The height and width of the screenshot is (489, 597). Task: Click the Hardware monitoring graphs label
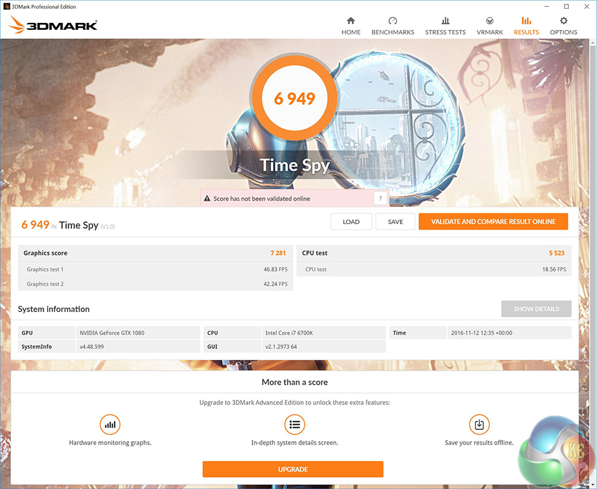point(110,443)
